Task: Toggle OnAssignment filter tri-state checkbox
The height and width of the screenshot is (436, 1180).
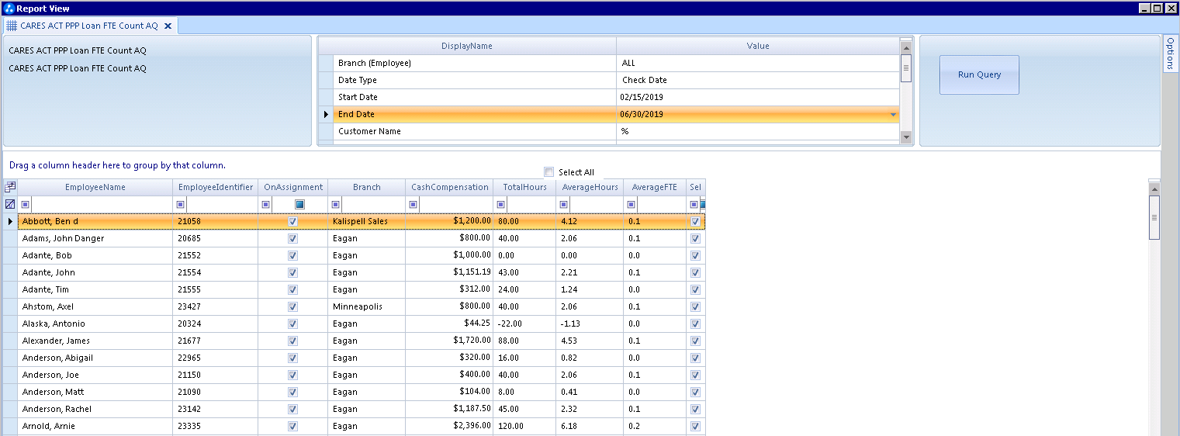Action: coord(299,204)
